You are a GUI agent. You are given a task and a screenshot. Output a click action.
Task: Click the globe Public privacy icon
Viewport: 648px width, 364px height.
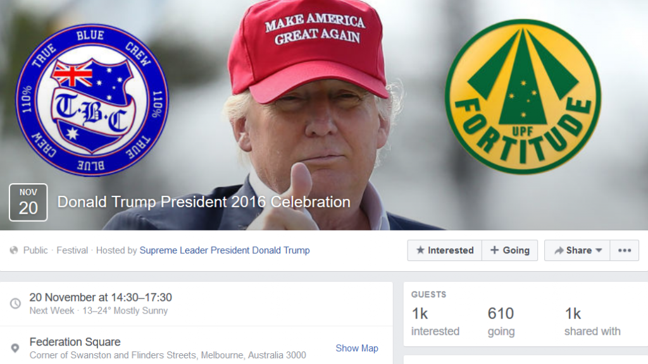click(x=14, y=250)
